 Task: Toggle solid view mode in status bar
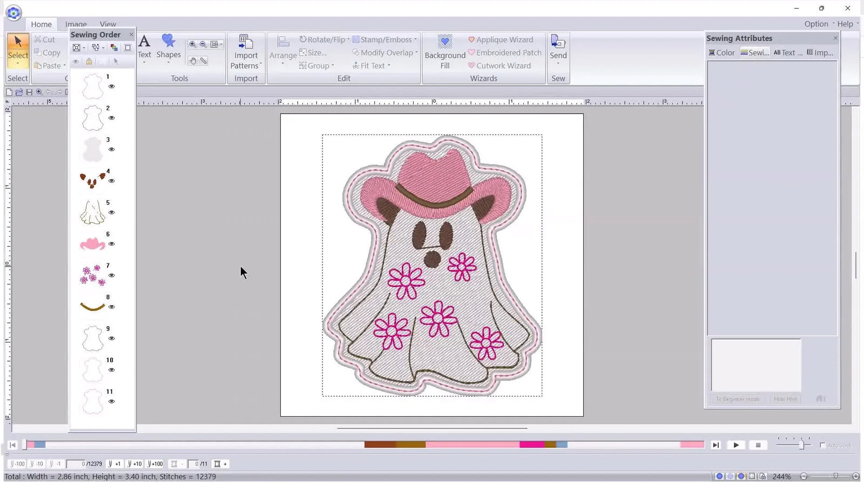[719, 476]
